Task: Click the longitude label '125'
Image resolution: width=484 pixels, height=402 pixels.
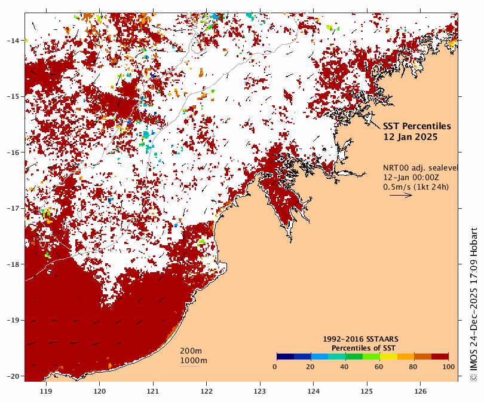Action: tap(367, 391)
